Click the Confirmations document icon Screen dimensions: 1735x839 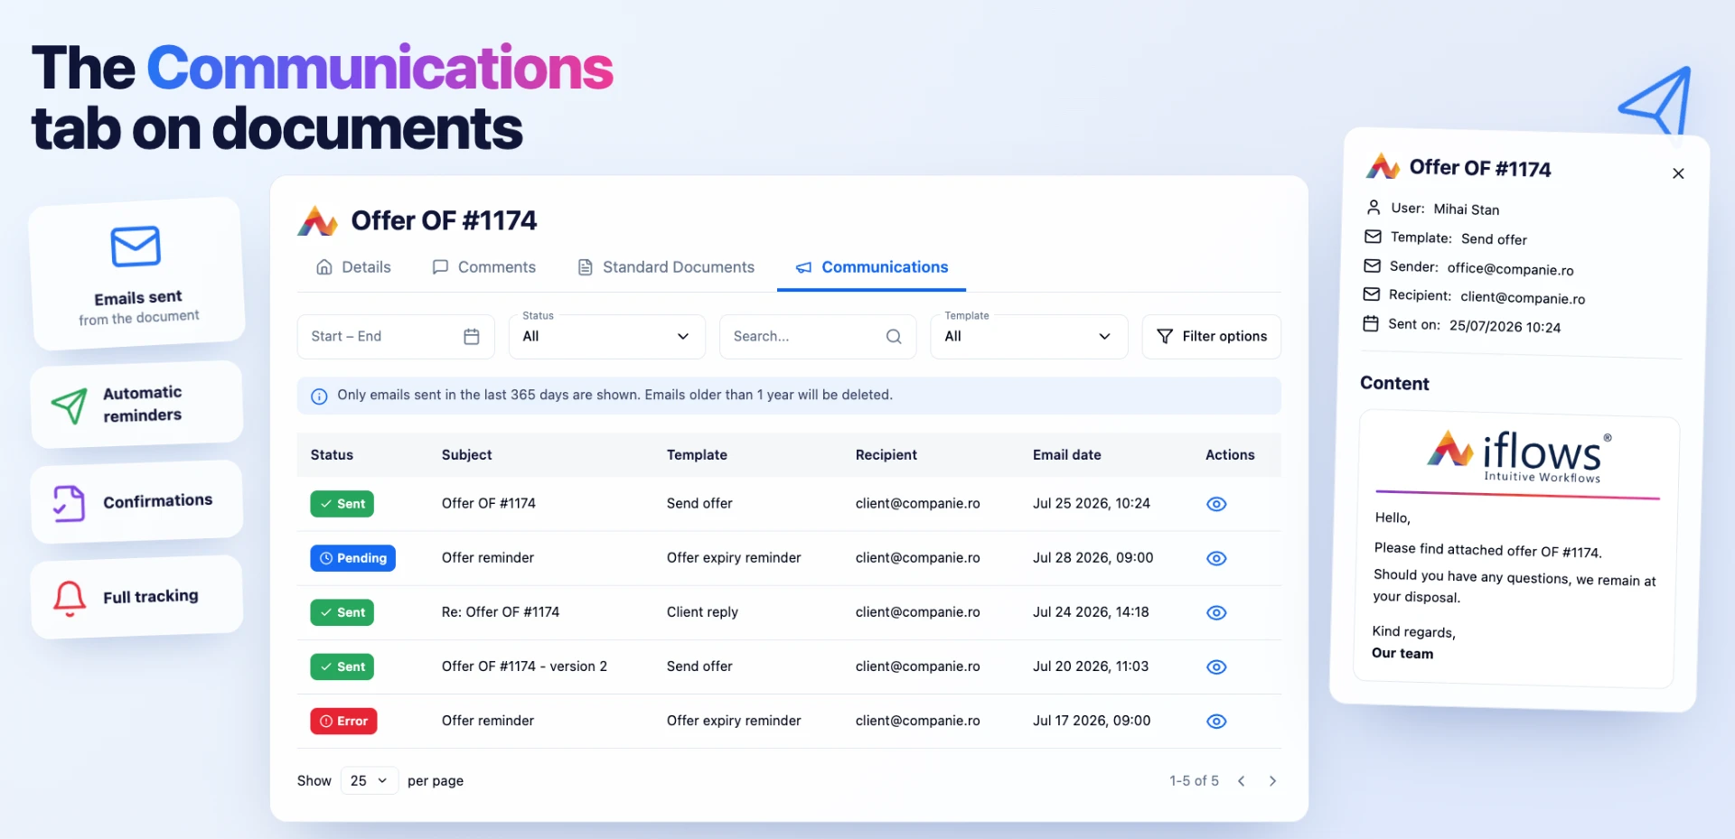(69, 504)
